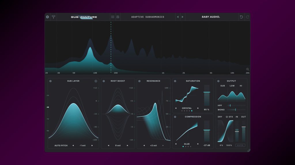The image size is (295, 165).
Task: Go to previous preset arrow in header
Action: coord(178,17)
